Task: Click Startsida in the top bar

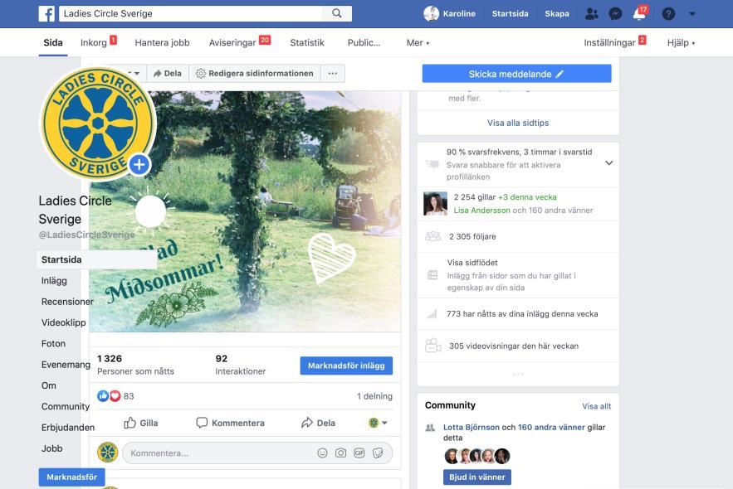Action: (510, 14)
